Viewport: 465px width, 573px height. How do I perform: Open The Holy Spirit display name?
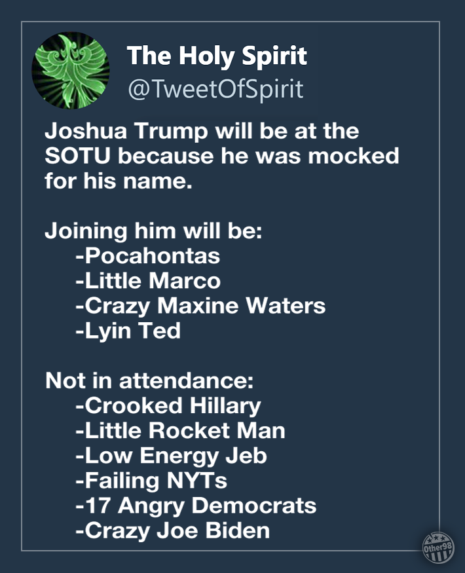tap(217, 56)
